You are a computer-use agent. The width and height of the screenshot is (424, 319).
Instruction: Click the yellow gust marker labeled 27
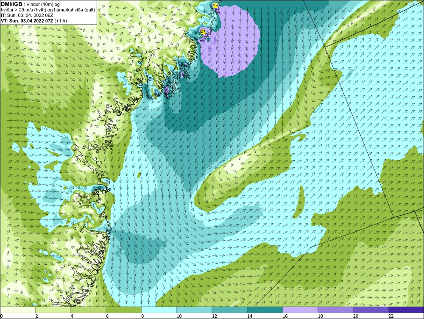pyautogui.click(x=203, y=32)
